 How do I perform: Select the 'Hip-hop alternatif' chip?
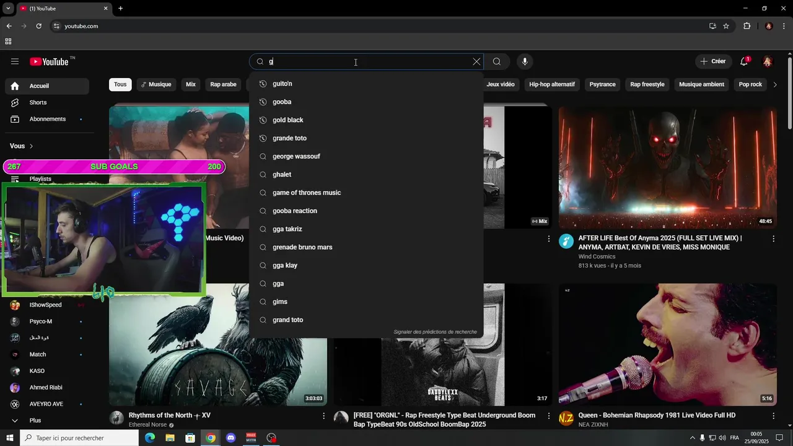pos(552,84)
